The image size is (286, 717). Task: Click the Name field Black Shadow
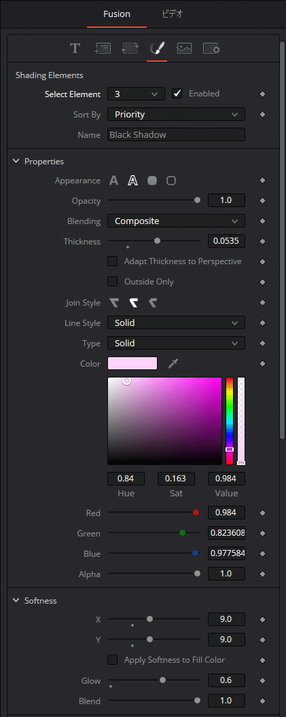pyautogui.click(x=176, y=134)
